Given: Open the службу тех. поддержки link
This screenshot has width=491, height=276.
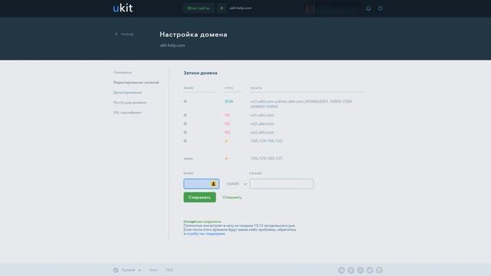Looking at the screenshot, I should tap(206, 234).
